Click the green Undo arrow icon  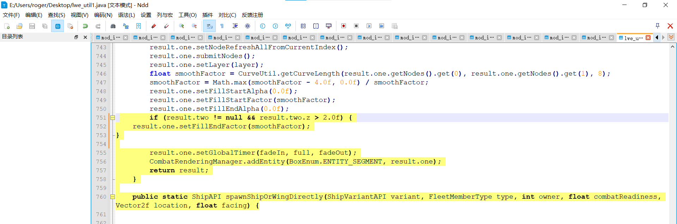[x=85, y=26]
